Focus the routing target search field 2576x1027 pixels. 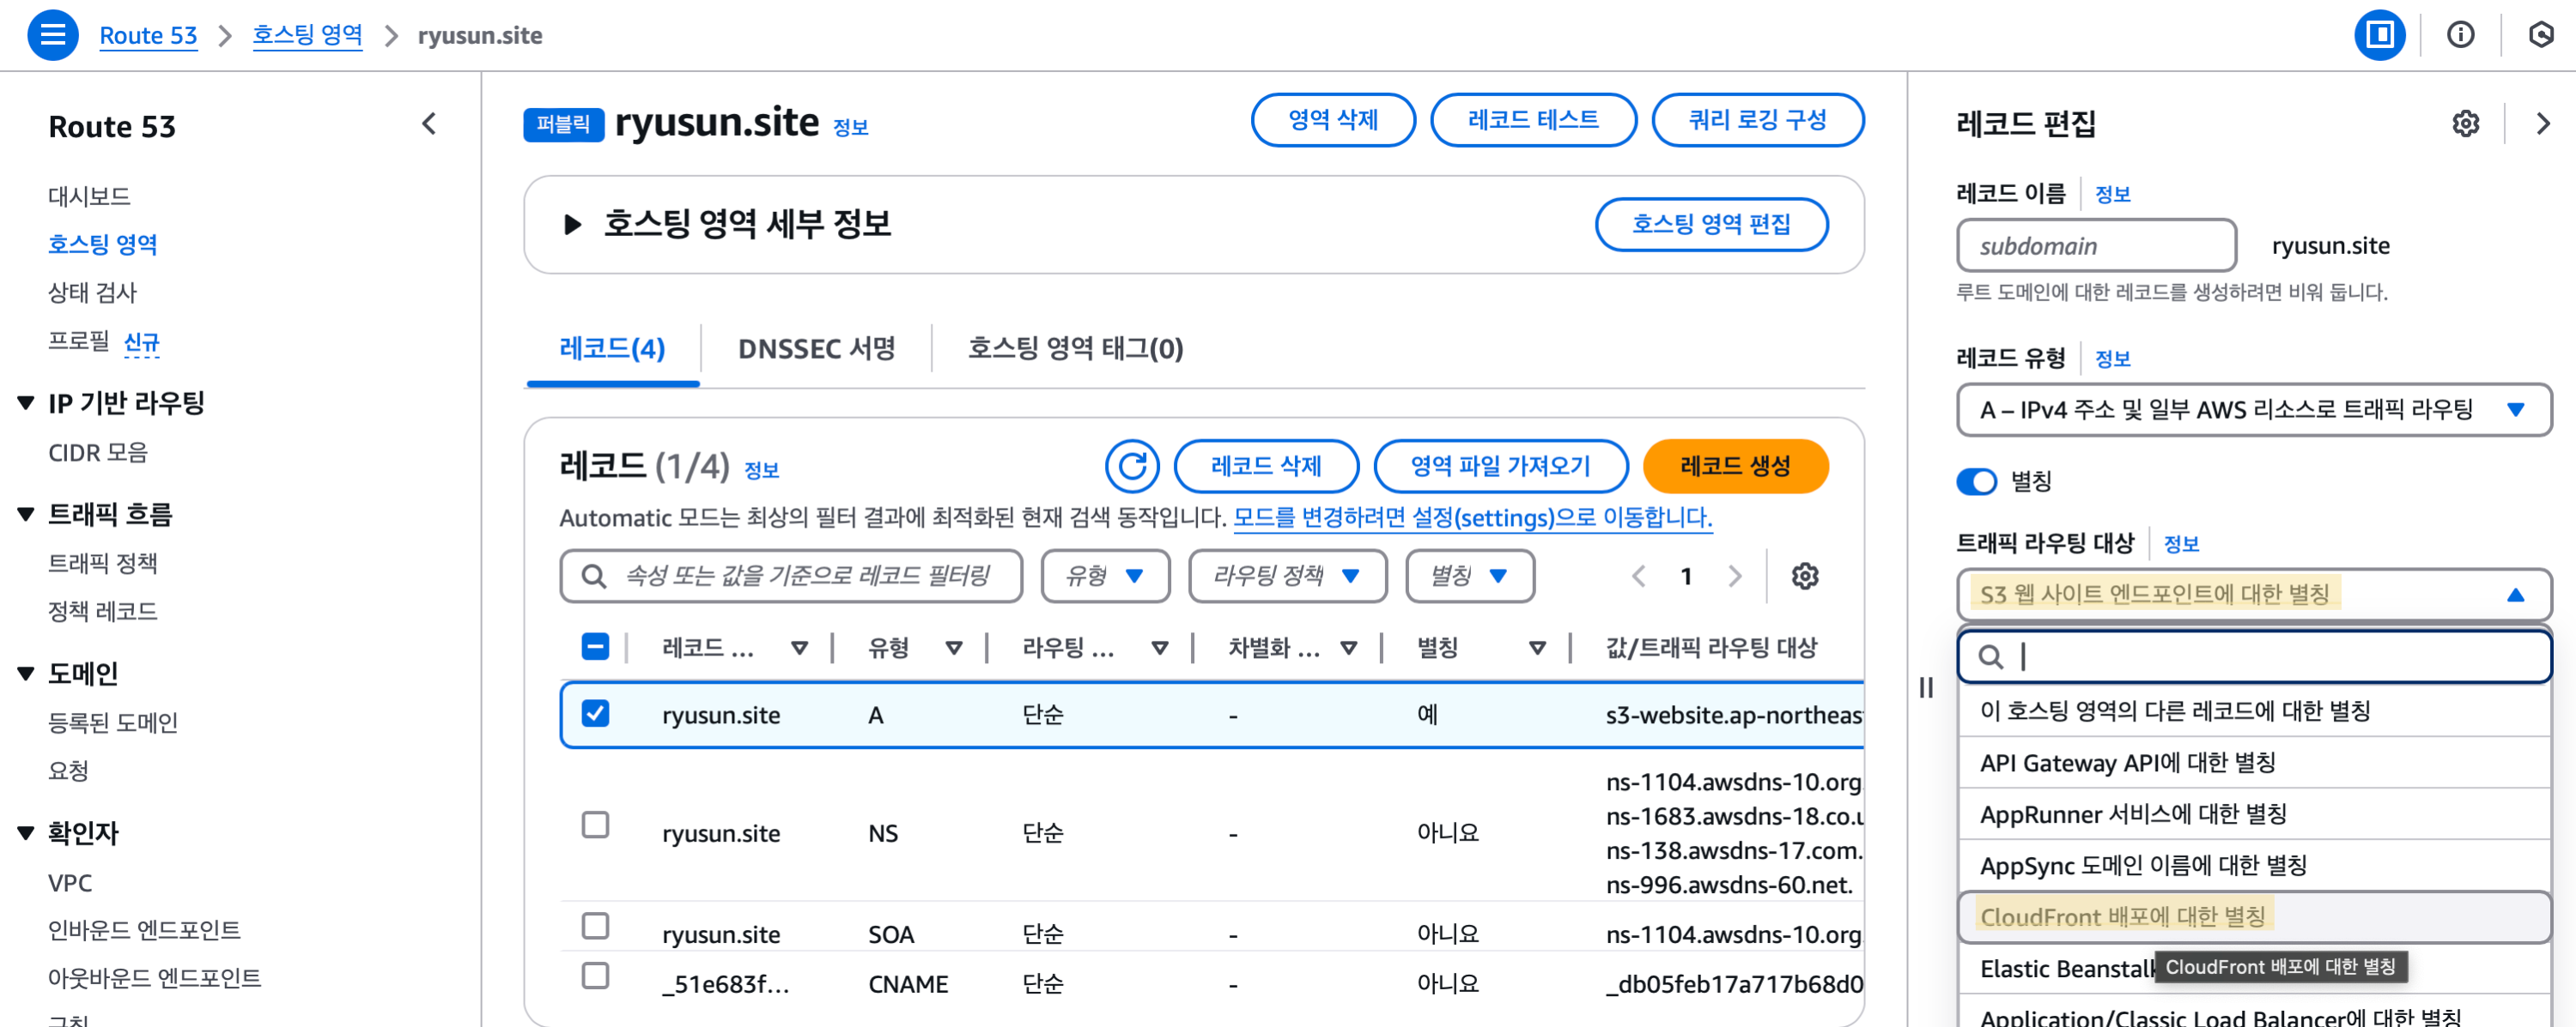[x=2254, y=656]
